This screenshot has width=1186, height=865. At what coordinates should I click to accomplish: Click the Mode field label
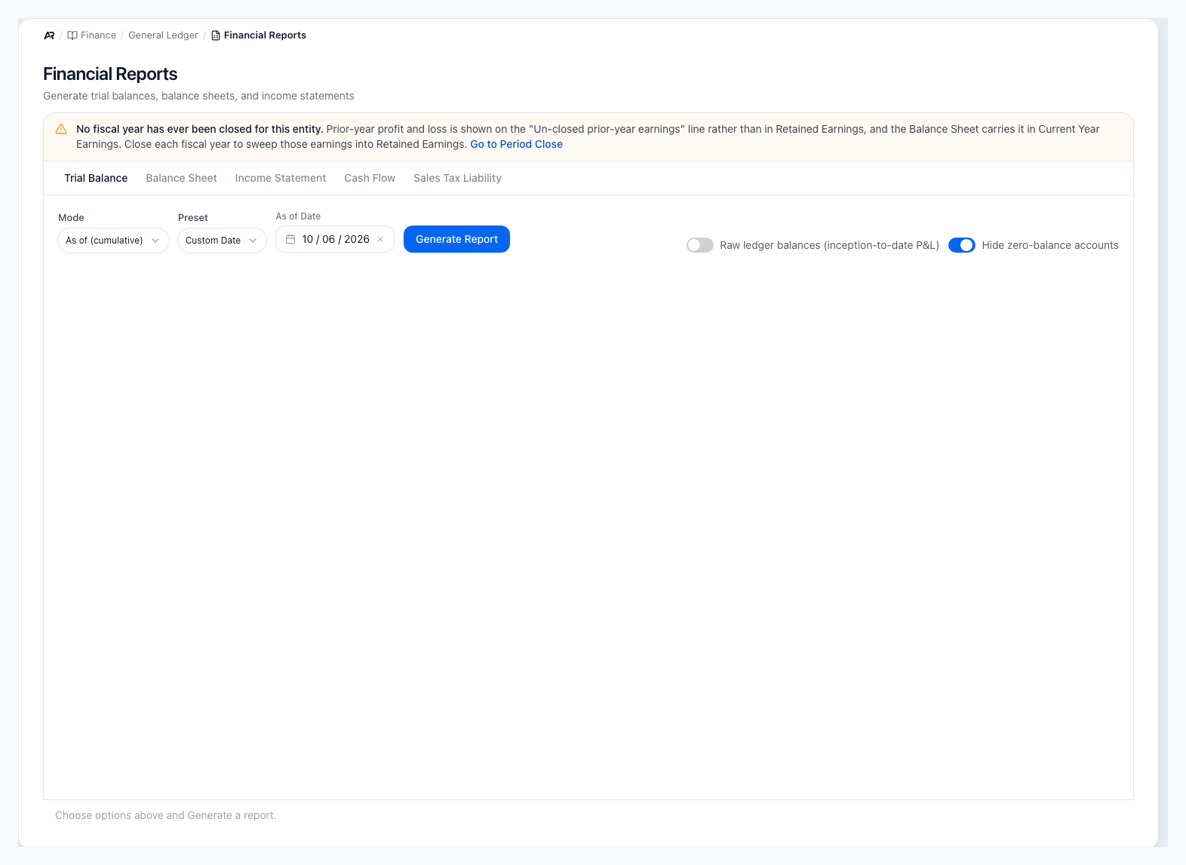(x=71, y=217)
